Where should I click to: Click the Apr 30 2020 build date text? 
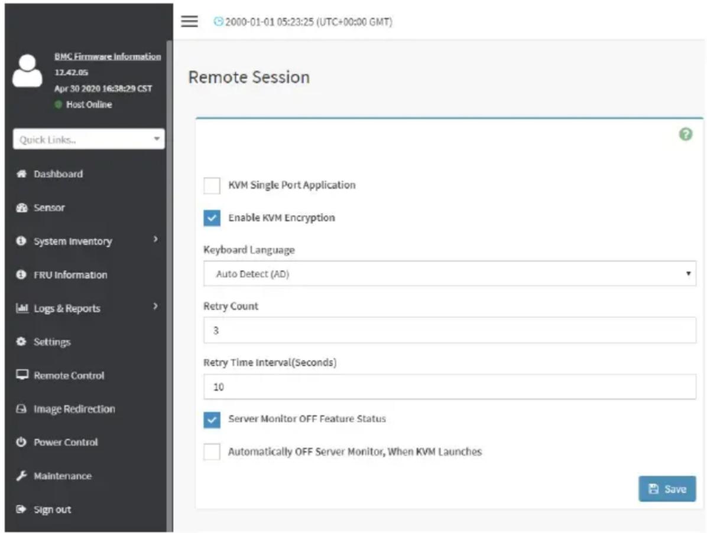pyautogui.click(x=103, y=88)
